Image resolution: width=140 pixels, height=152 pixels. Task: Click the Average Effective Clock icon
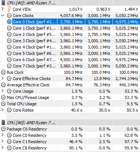[x=3, y=85]
